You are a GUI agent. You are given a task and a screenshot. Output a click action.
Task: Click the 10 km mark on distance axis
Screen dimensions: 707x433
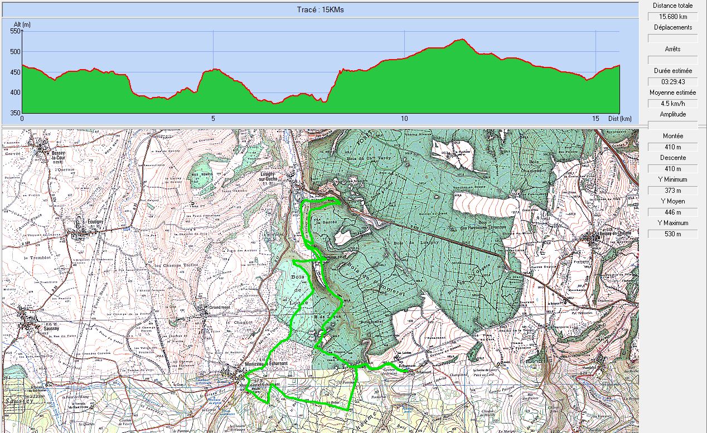point(404,119)
